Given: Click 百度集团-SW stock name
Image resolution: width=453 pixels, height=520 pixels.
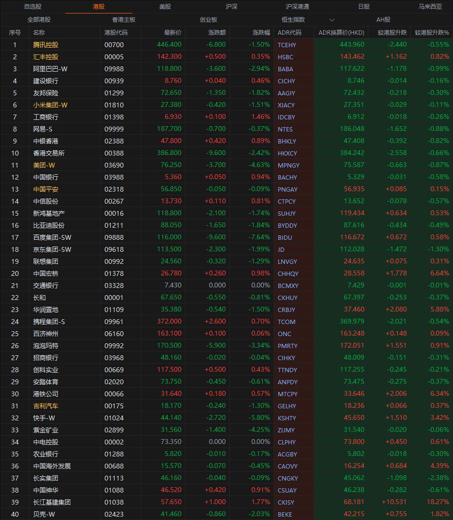Looking at the screenshot, I should click(x=52, y=237).
